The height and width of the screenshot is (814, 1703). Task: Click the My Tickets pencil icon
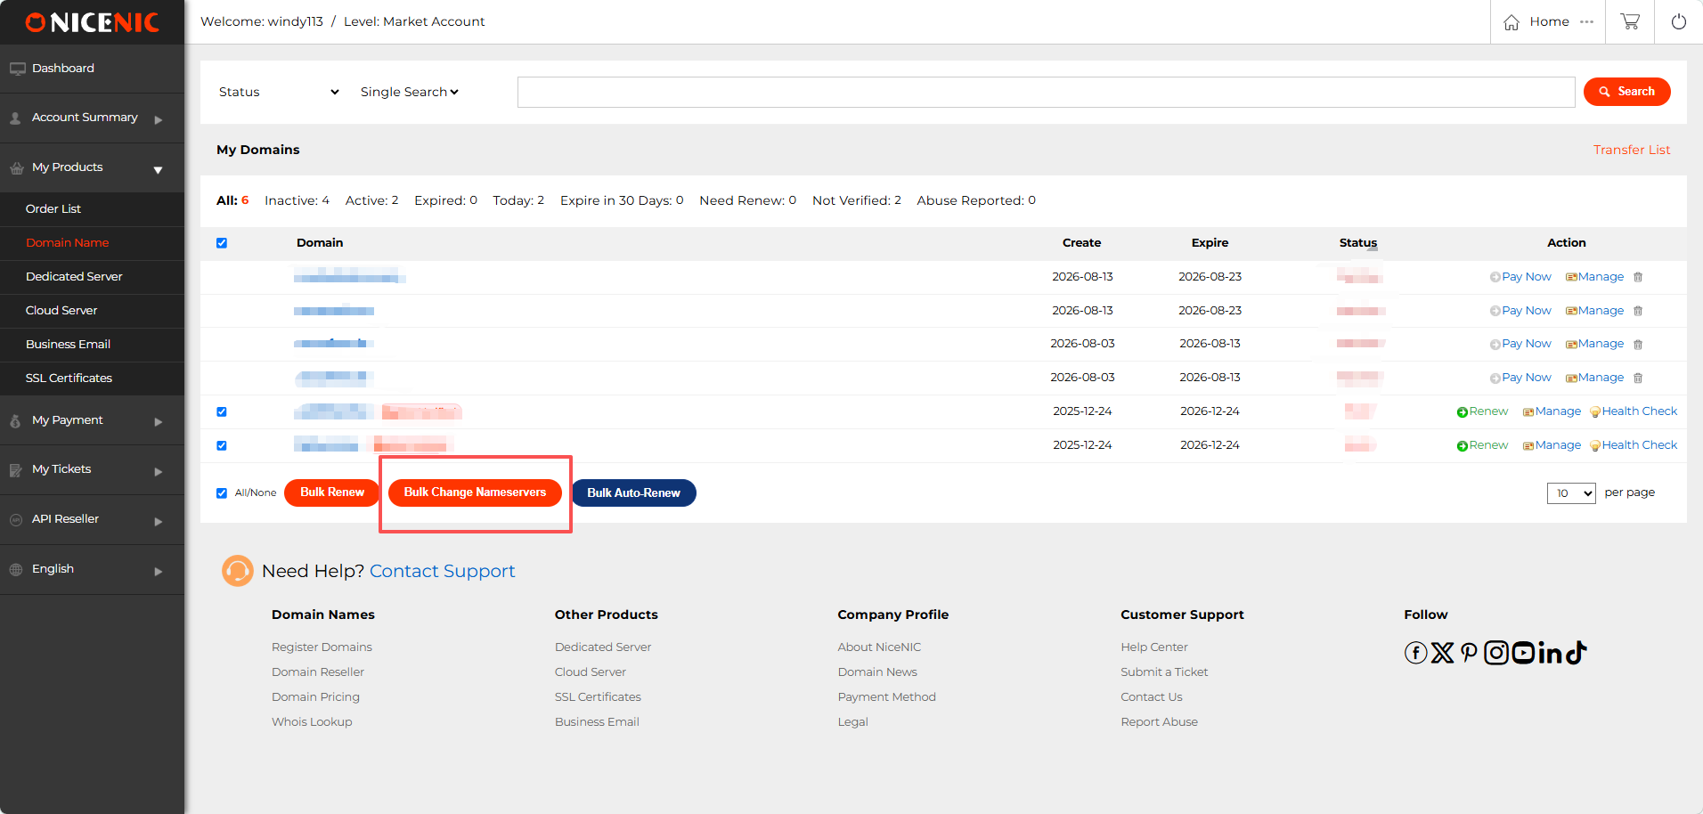tap(16, 469)
